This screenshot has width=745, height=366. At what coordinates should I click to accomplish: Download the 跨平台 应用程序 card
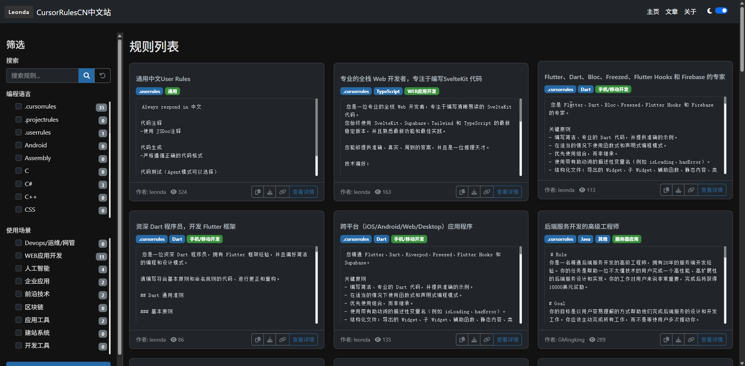click(x=474, y=340)
